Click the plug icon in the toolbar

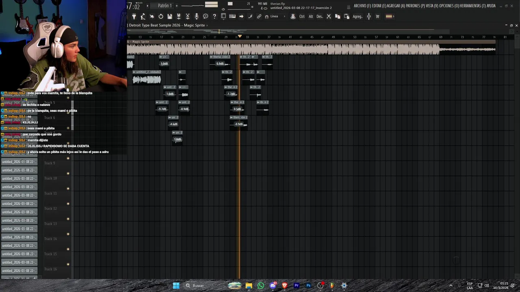pos(134,16)
